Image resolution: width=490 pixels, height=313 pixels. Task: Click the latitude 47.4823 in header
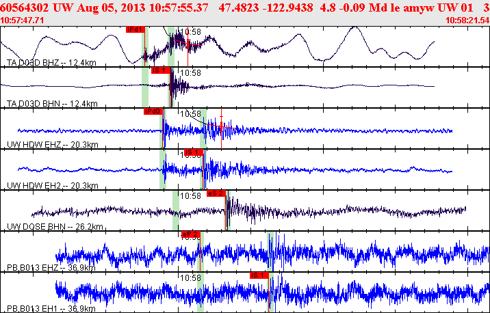coord(239,8)
